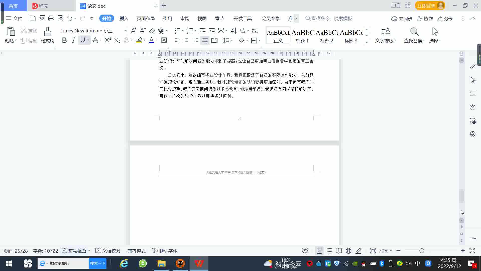481x271 pixels.
Task: Click the yellow highlight color button
Action: (x=139, y=40)
